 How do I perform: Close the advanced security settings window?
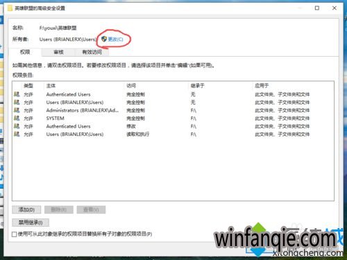[335, 8]
